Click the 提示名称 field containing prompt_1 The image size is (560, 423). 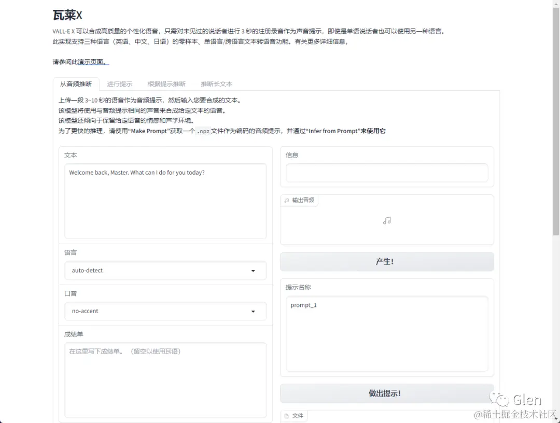tap(387, 333)
